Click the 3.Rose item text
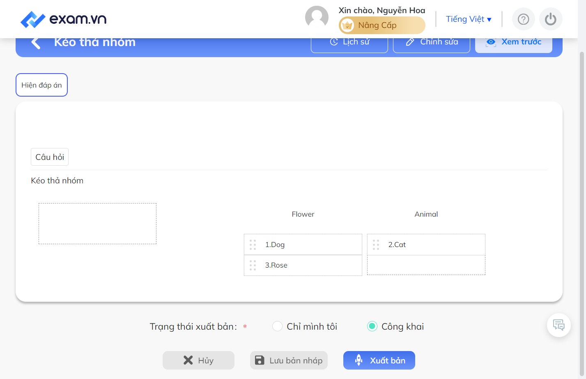This screenshot has width=586, height=379. pos(276,265)
